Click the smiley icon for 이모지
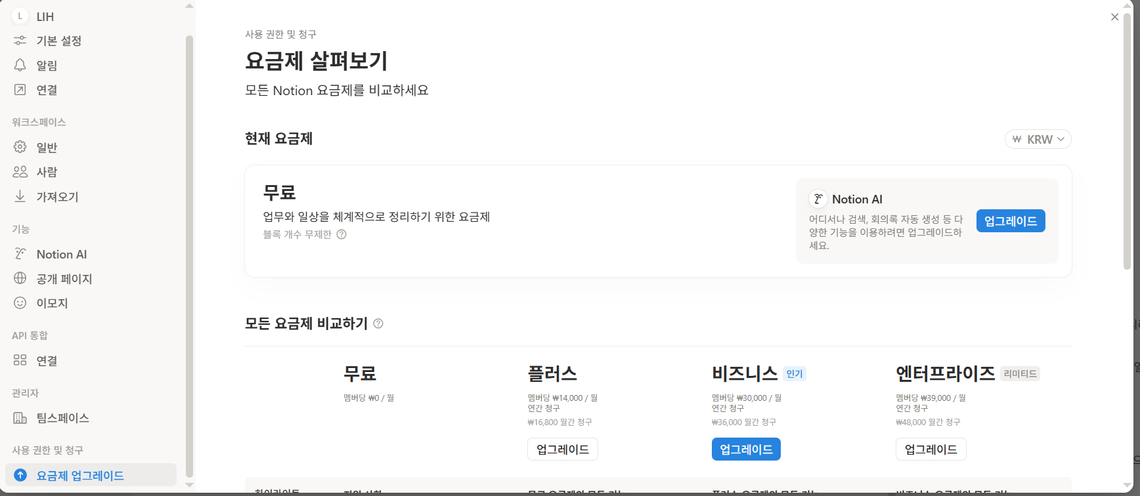 point(20,303)
